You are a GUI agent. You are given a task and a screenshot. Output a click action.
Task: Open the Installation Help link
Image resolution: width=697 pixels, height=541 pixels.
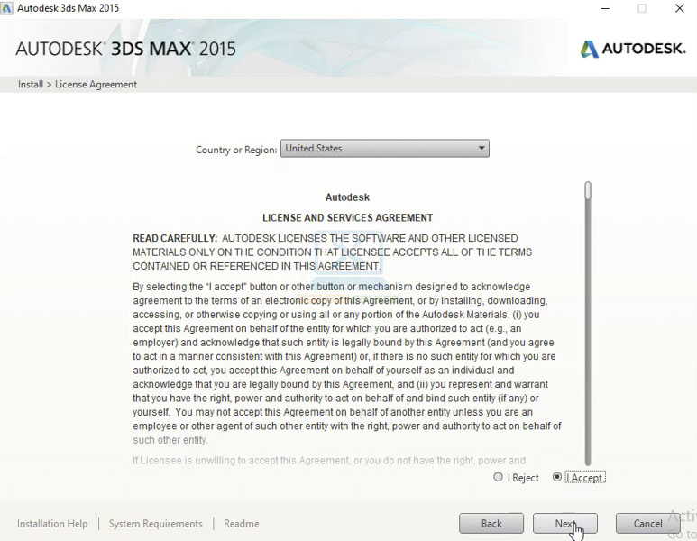click(52, 524)
